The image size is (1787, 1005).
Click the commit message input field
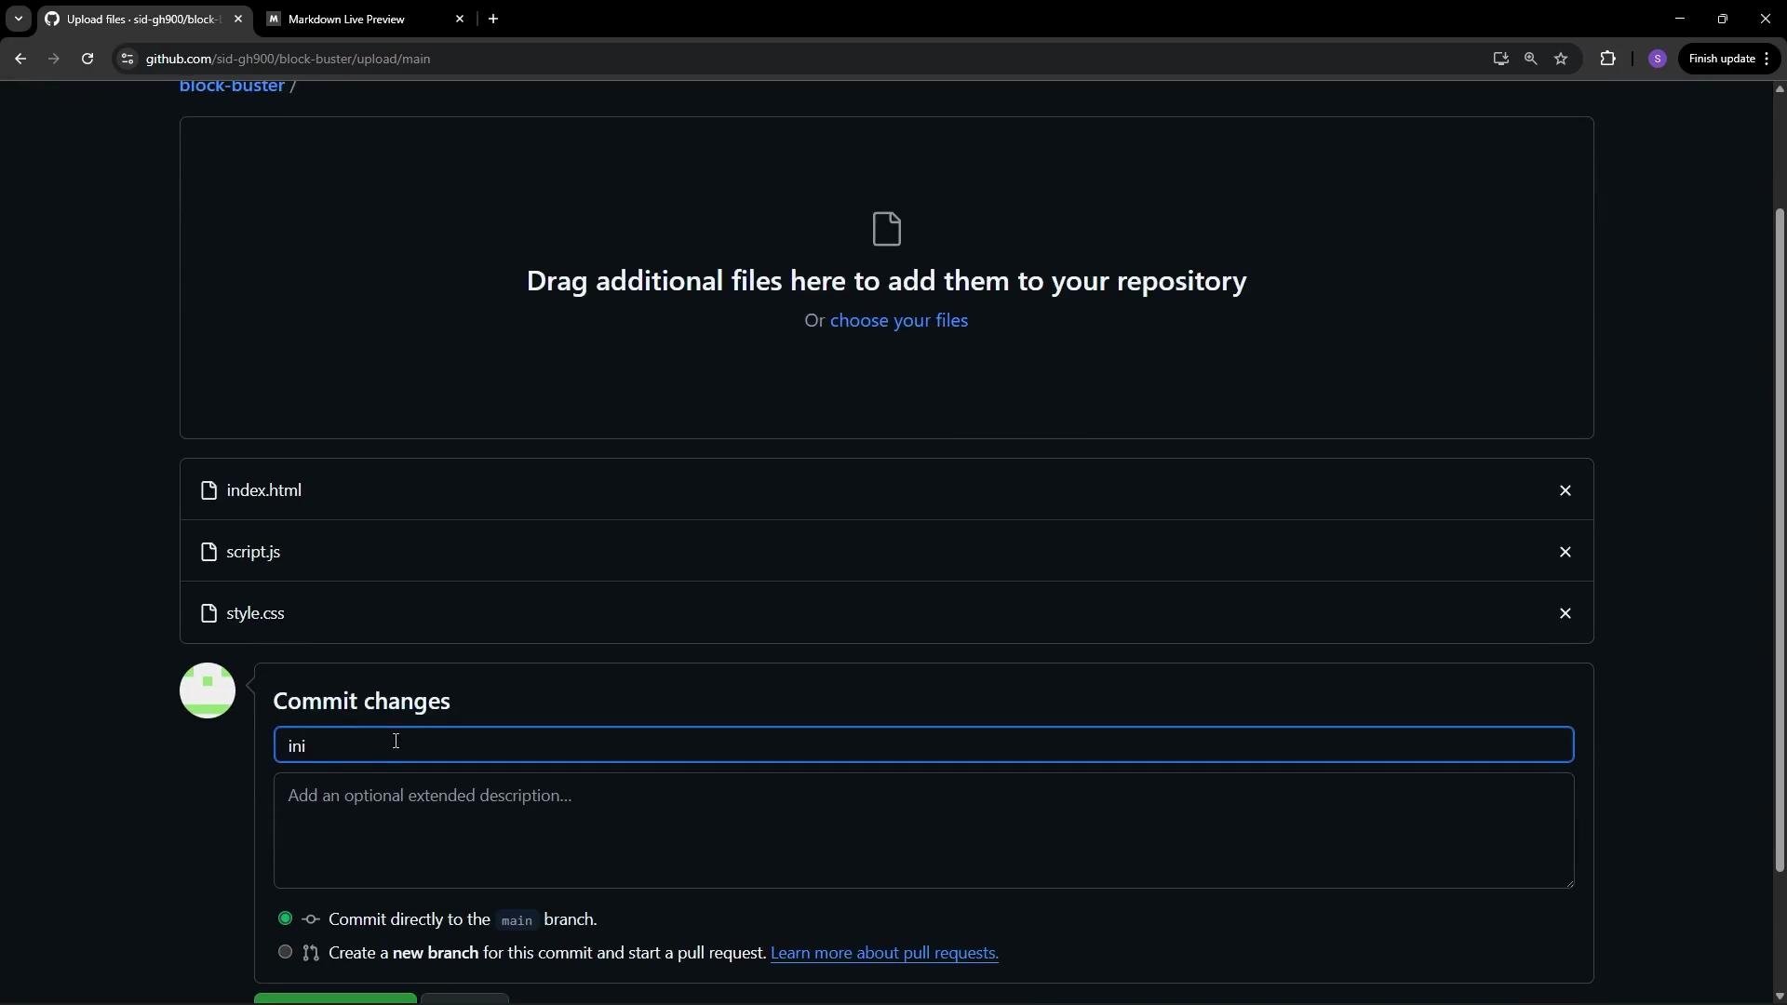tap(923, 744)
